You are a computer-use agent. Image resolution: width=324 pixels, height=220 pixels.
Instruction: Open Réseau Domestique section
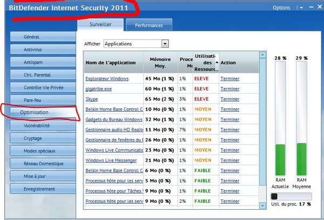pos(43,163)
